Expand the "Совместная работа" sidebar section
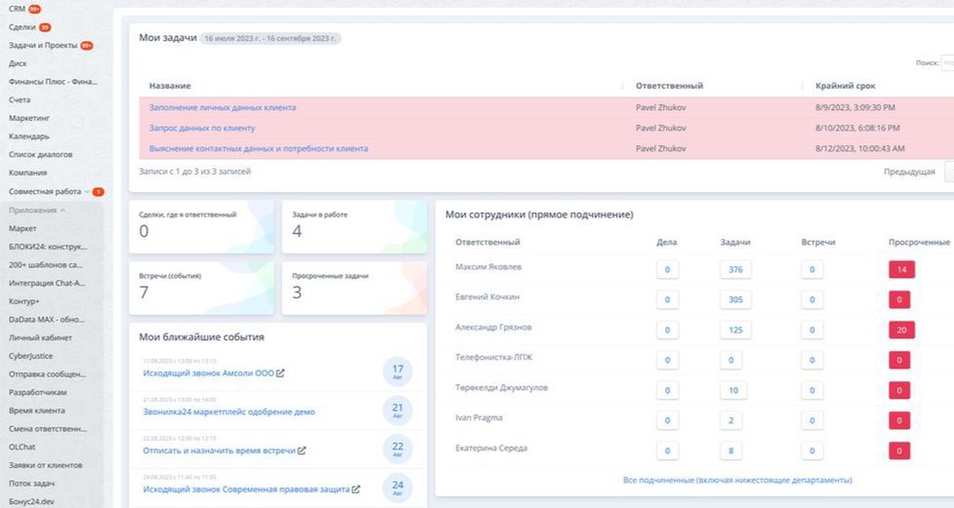Screen dimensions: 954x508 [x=87, y=191]
